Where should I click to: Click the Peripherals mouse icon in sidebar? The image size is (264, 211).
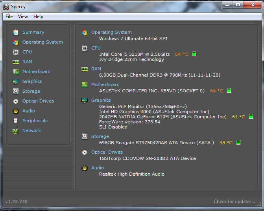(x=16, y=121)
